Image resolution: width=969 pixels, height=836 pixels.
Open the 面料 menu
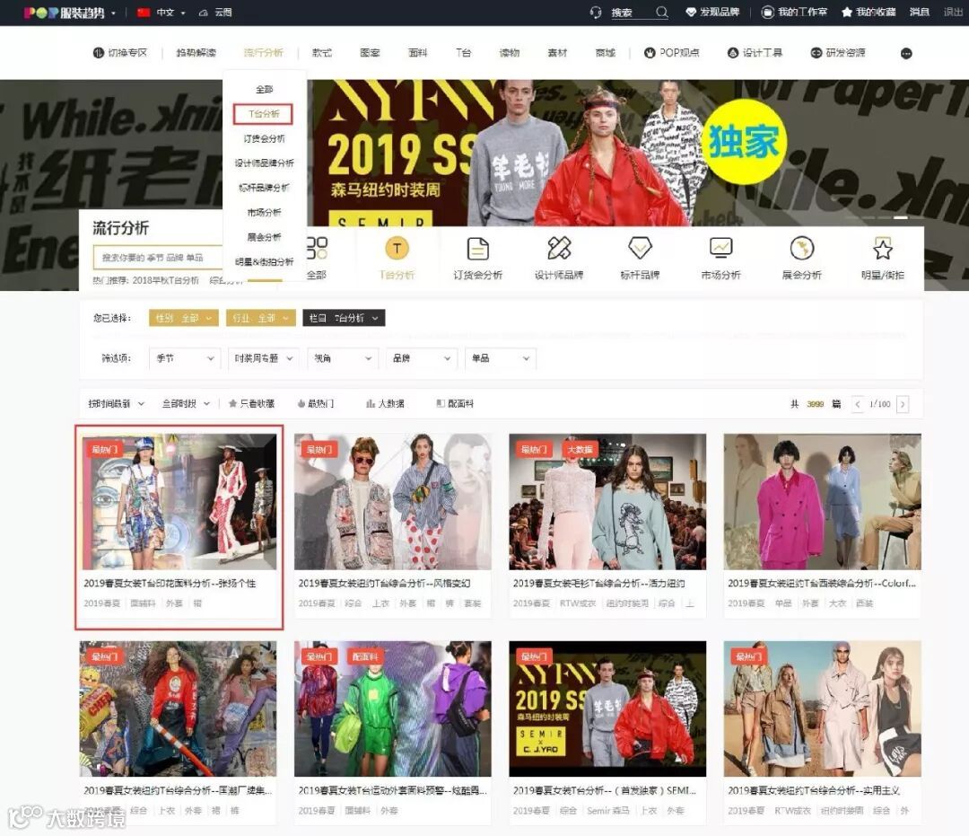[418, 53]
